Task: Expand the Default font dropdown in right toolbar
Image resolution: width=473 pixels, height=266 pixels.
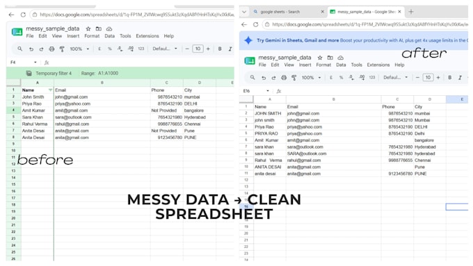Action: coord(396,77)
